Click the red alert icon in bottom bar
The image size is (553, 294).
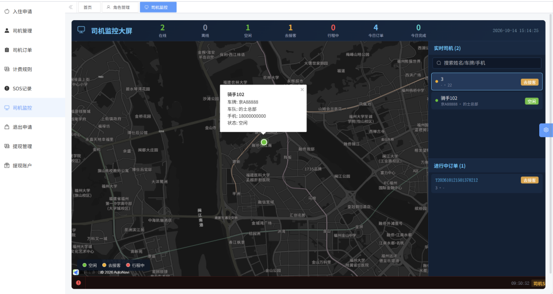tap(78, 283)
